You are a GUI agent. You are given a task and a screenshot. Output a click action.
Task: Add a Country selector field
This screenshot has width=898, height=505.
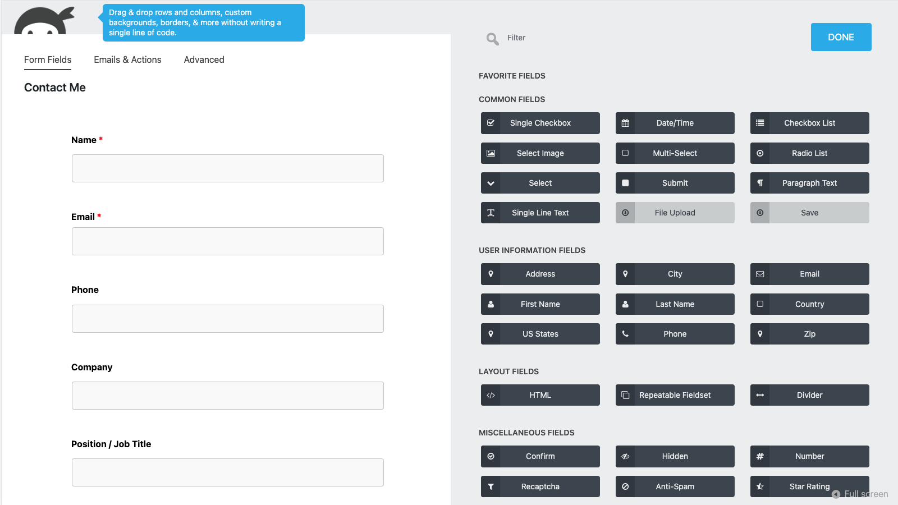click(809, 304)
